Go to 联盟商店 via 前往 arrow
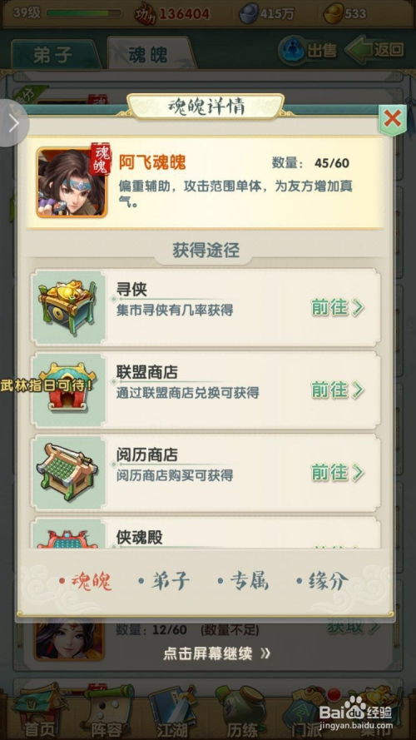 [338, 390]
